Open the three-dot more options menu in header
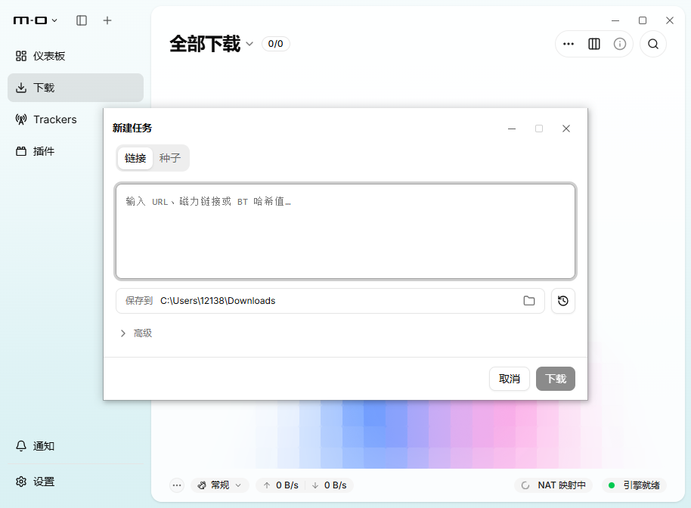Screen dimensions: 691x508 tap(569, 44)
